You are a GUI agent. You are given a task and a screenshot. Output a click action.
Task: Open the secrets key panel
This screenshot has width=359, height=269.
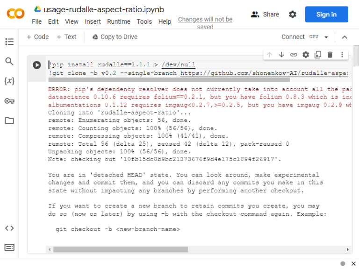9,101
